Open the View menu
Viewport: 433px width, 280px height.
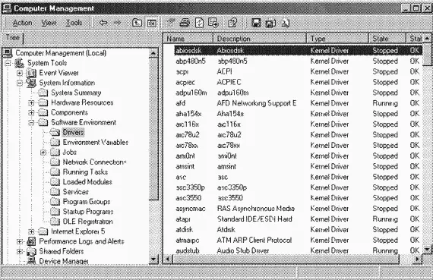(x=49, y=23)
